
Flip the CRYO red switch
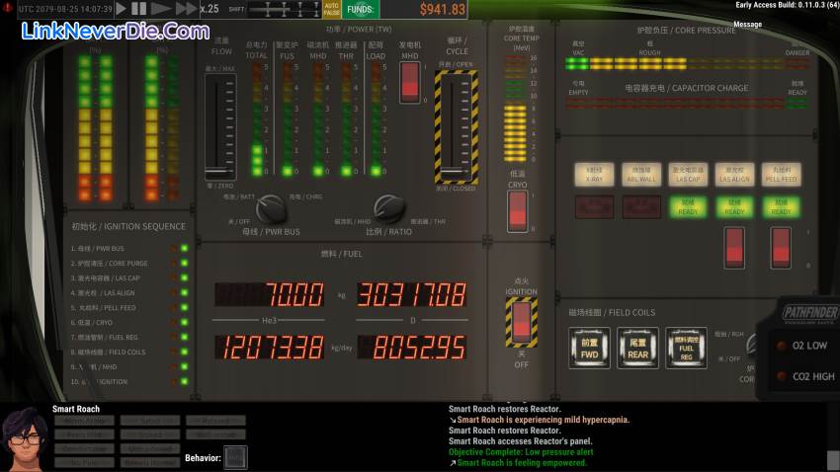click(x=517, y=209)
